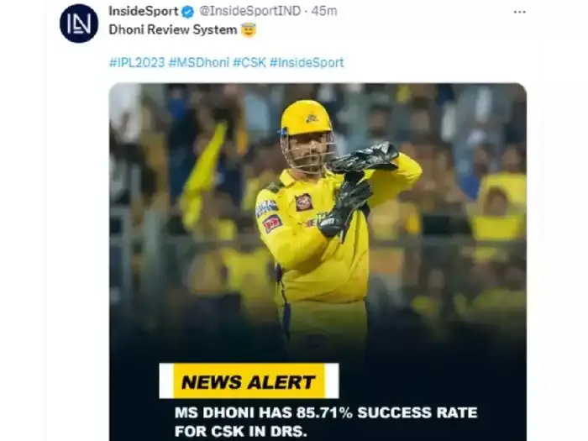588x441 pixels.
Task: Open the tweet's three-dot more options
Action: (x=519, y=12)
